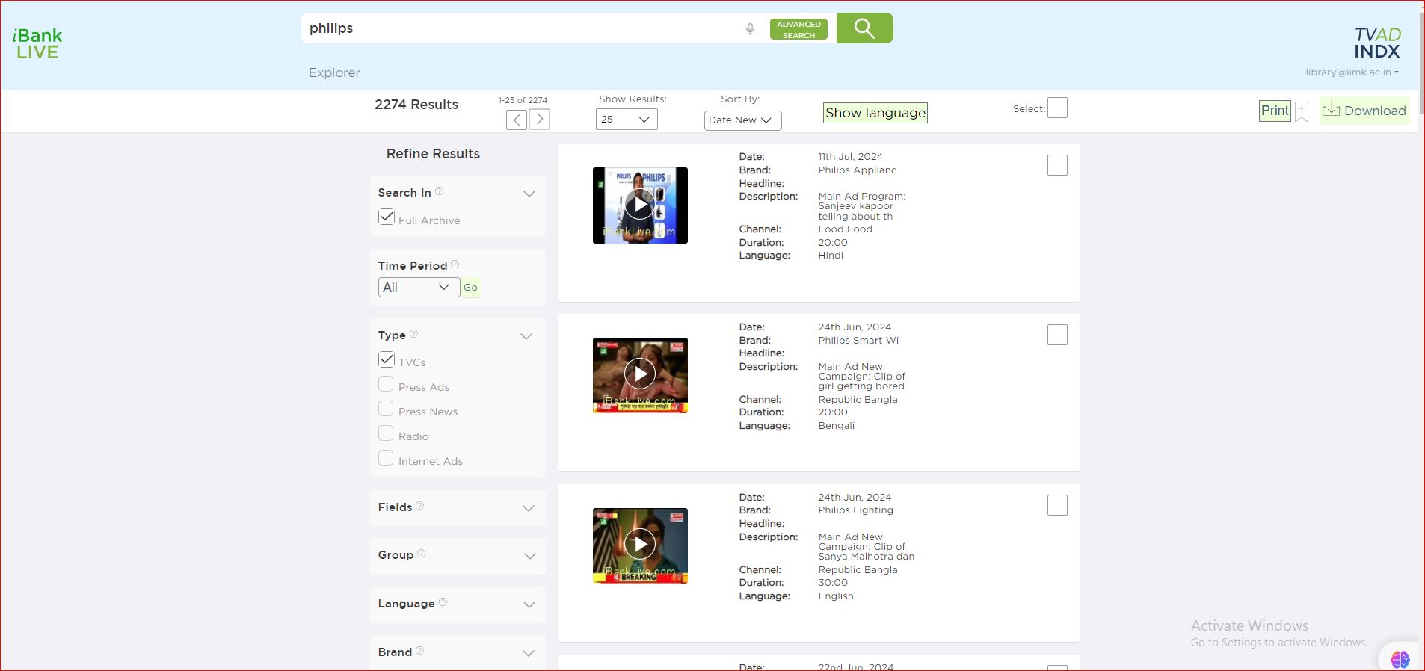Click the help icon next to Time Period

click(455, 265)
